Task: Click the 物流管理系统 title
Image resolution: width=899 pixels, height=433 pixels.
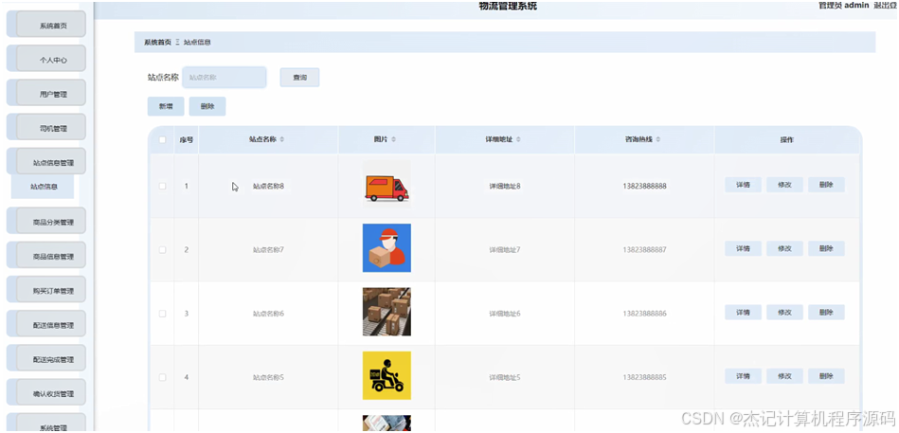Action: [x=508, y=7]
